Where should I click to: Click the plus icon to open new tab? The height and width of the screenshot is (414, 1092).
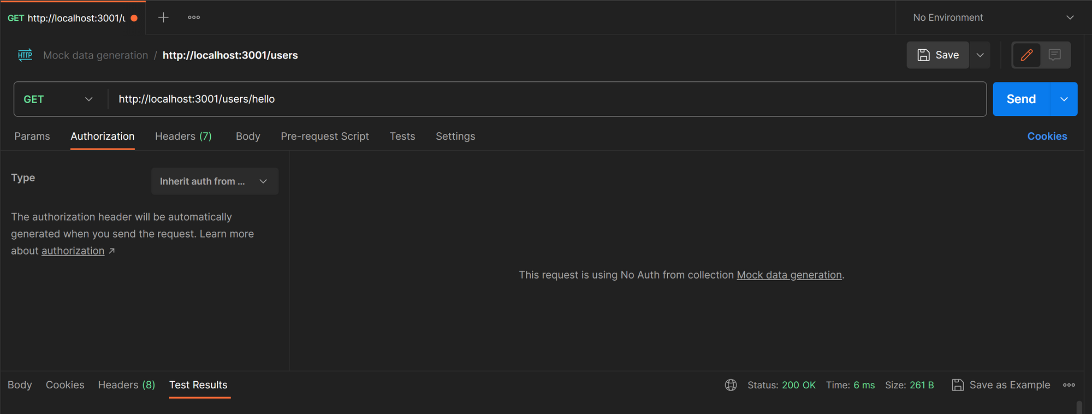click(163, 17)
